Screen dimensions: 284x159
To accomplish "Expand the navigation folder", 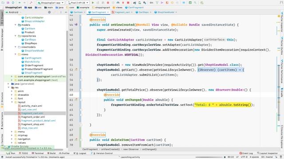I will (12, 139).
